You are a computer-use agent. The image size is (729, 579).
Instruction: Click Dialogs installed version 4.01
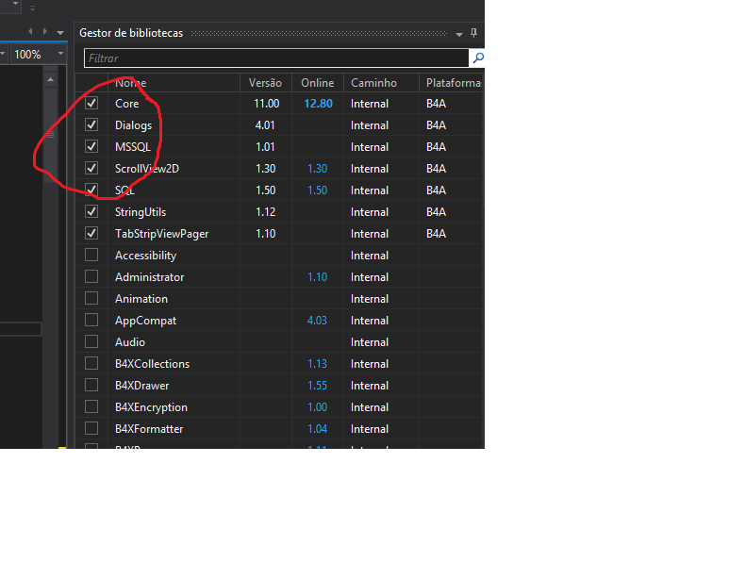(265, 125)
